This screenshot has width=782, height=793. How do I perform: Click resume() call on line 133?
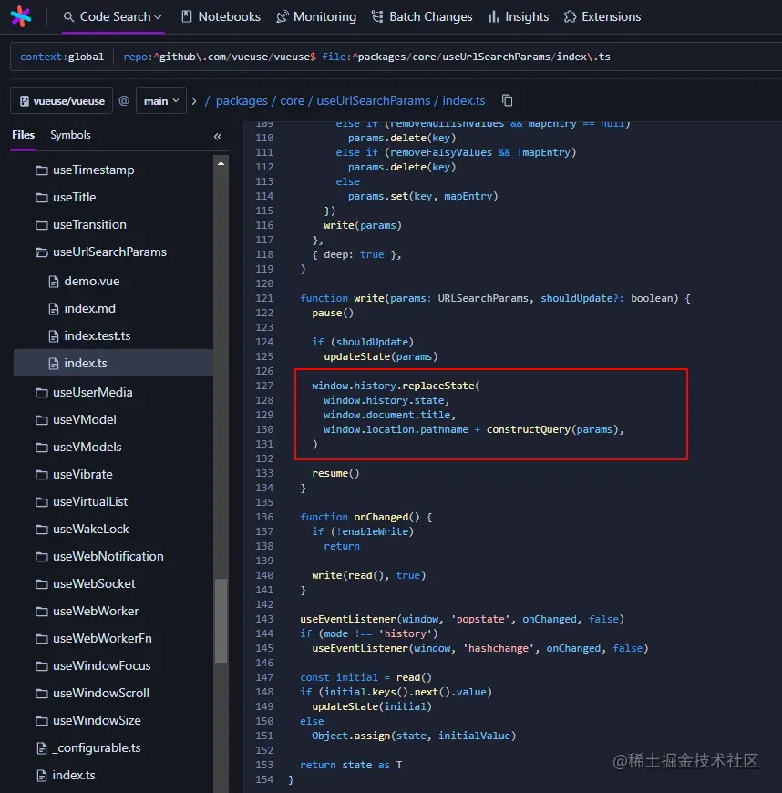pos(336,473)
